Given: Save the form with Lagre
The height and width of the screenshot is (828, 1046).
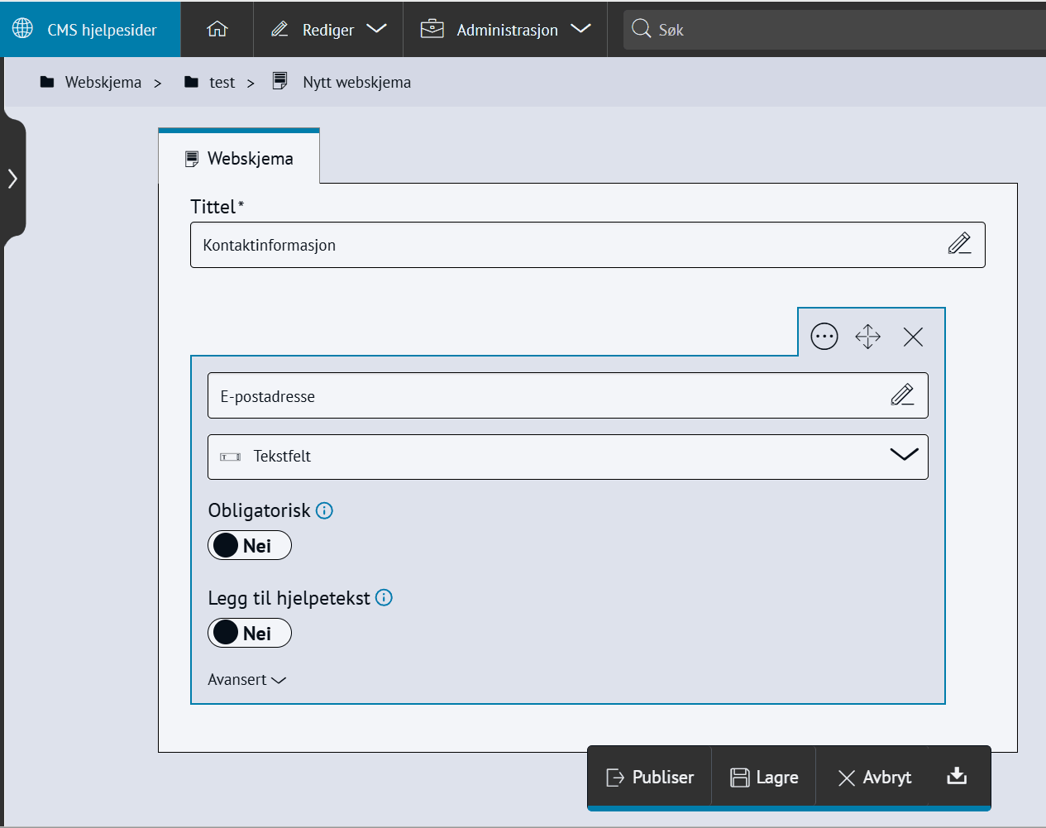Looking at the screenshot, I should tap(764, 778).
